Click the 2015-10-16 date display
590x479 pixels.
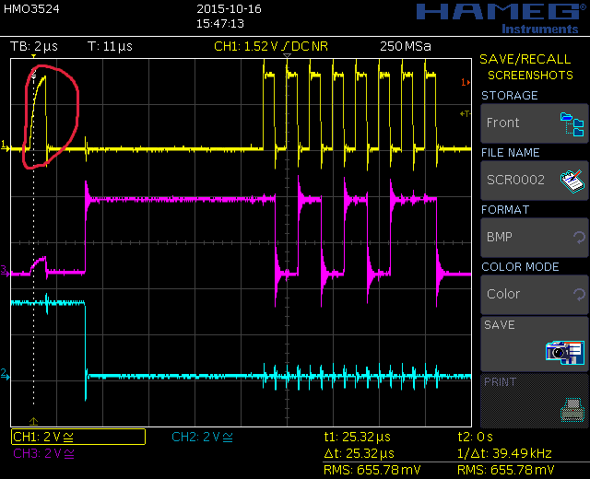[229, 9]
